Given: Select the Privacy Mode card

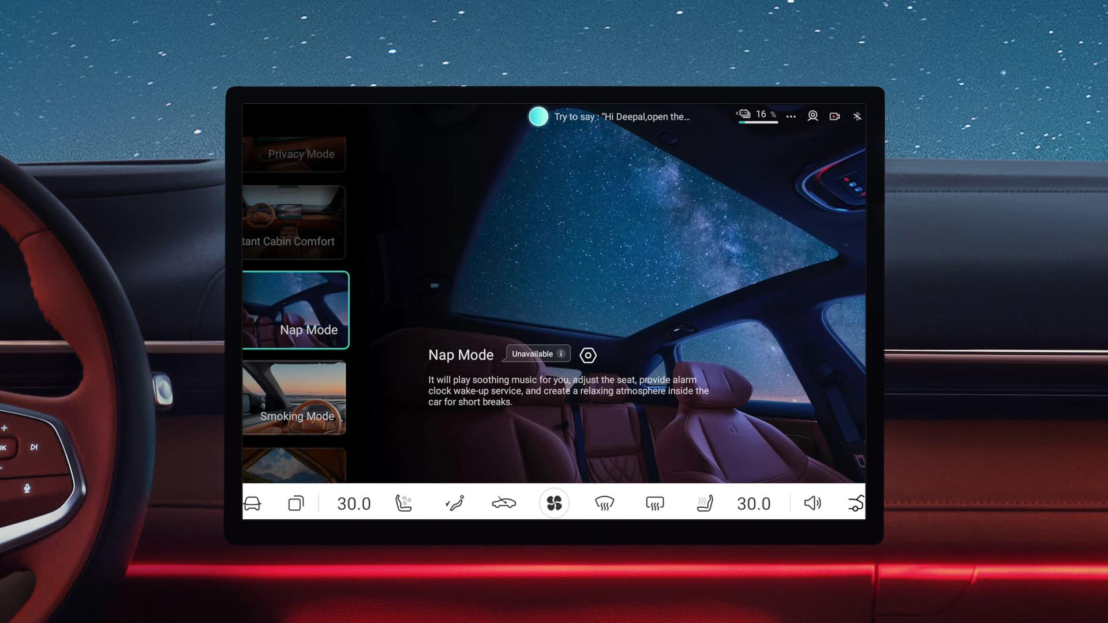Looking at the screenshot, I should coord(294,154).
